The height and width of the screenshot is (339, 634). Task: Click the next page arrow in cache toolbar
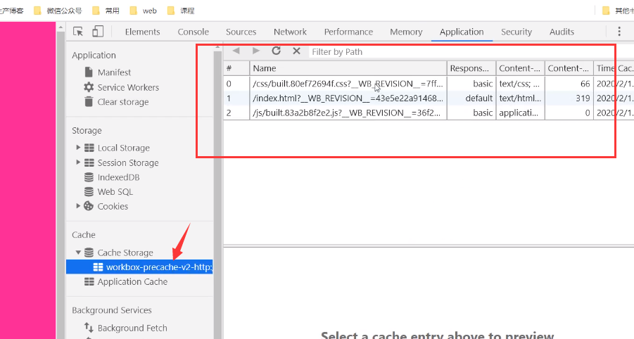coord(256,51)
